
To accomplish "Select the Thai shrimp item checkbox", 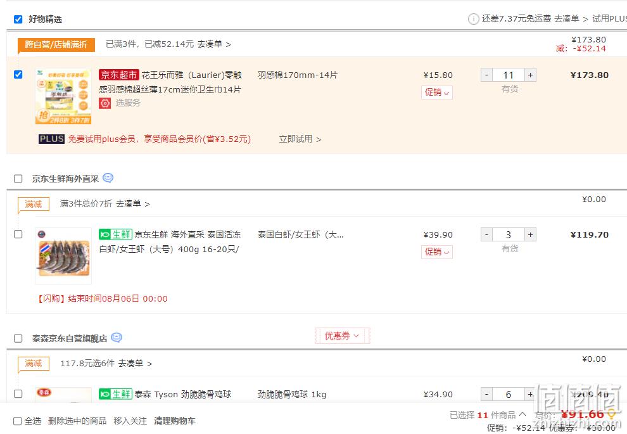I will (x=18, y=234).
